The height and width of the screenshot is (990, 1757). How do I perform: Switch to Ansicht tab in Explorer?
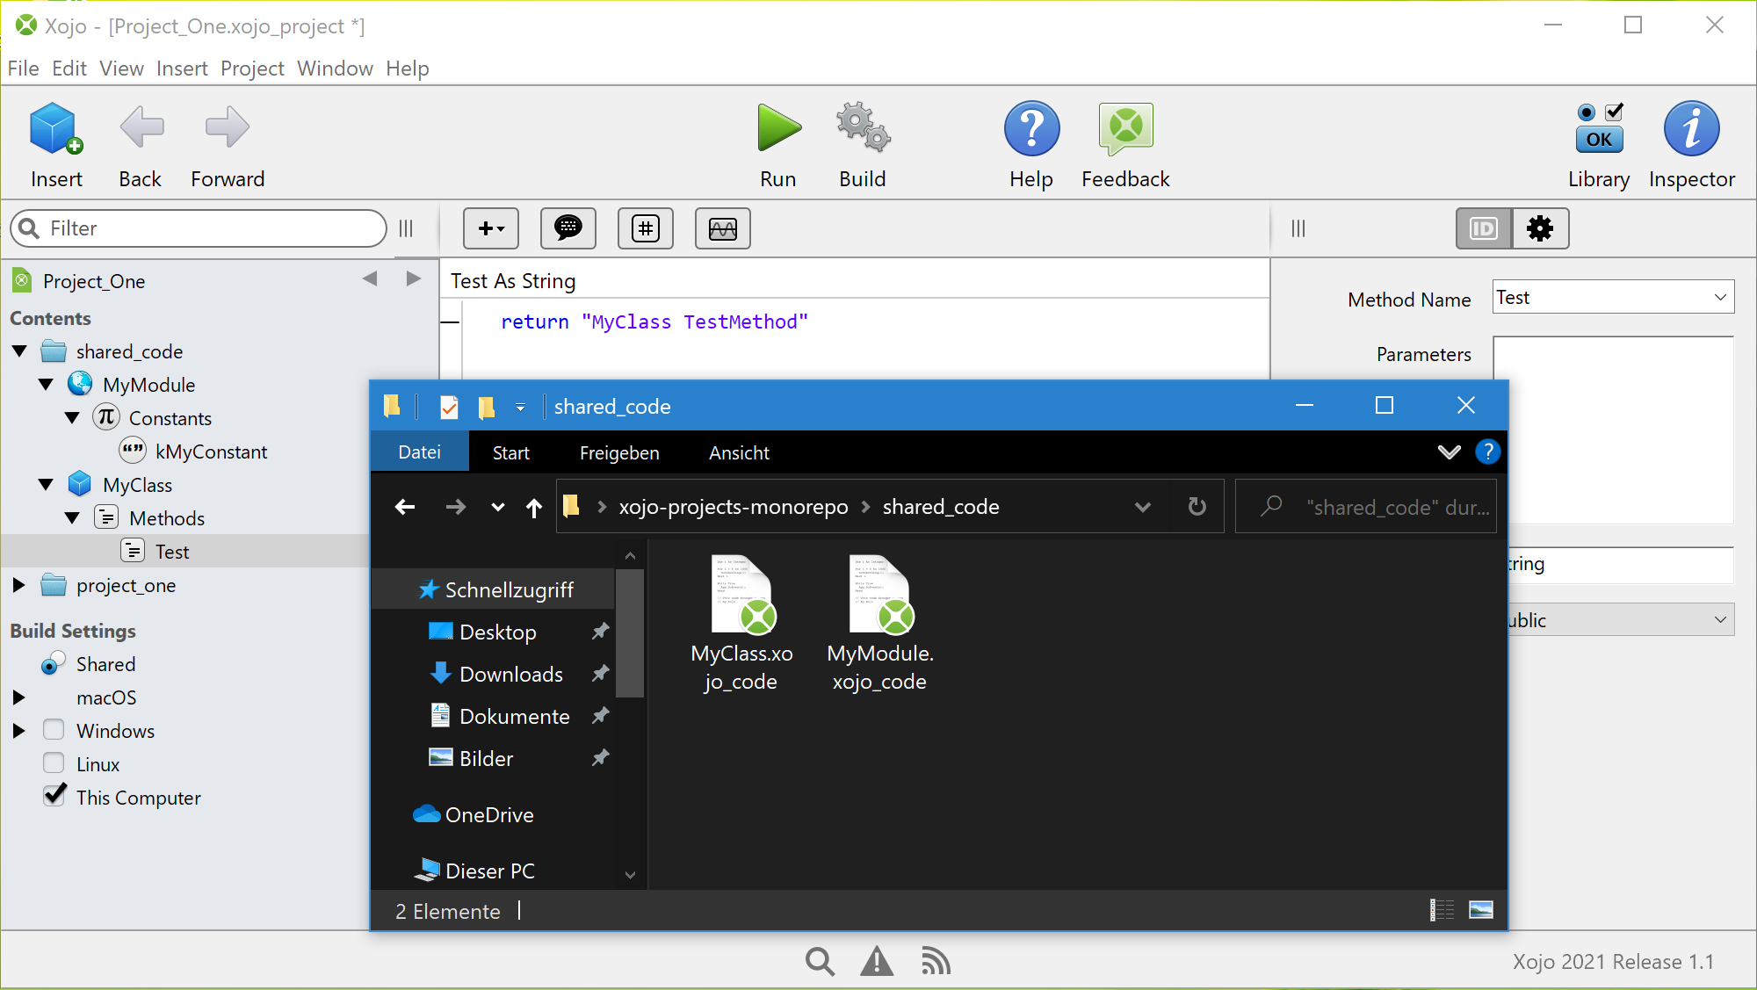click(739, 452)
